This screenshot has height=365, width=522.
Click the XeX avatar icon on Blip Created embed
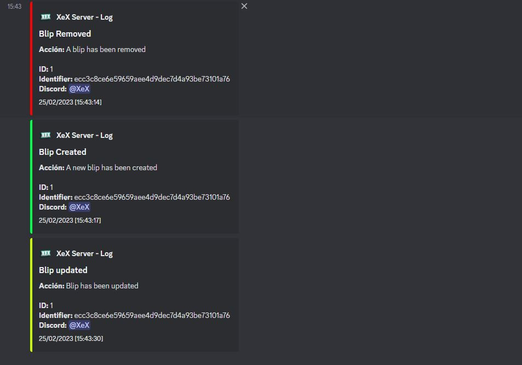(x=46, y=135)
